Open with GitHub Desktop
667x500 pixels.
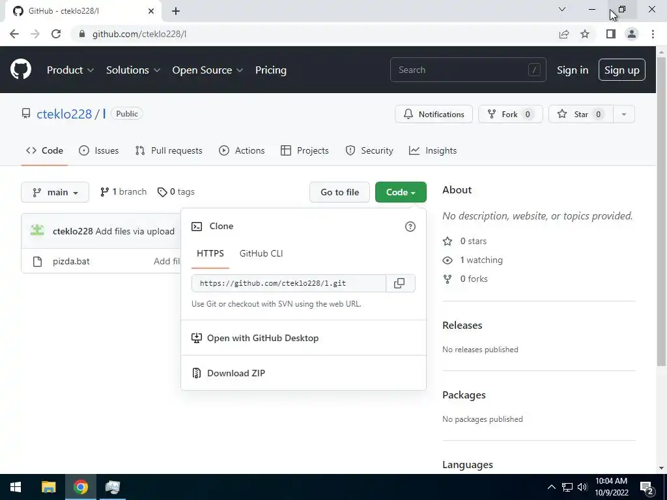pos(304,338)
